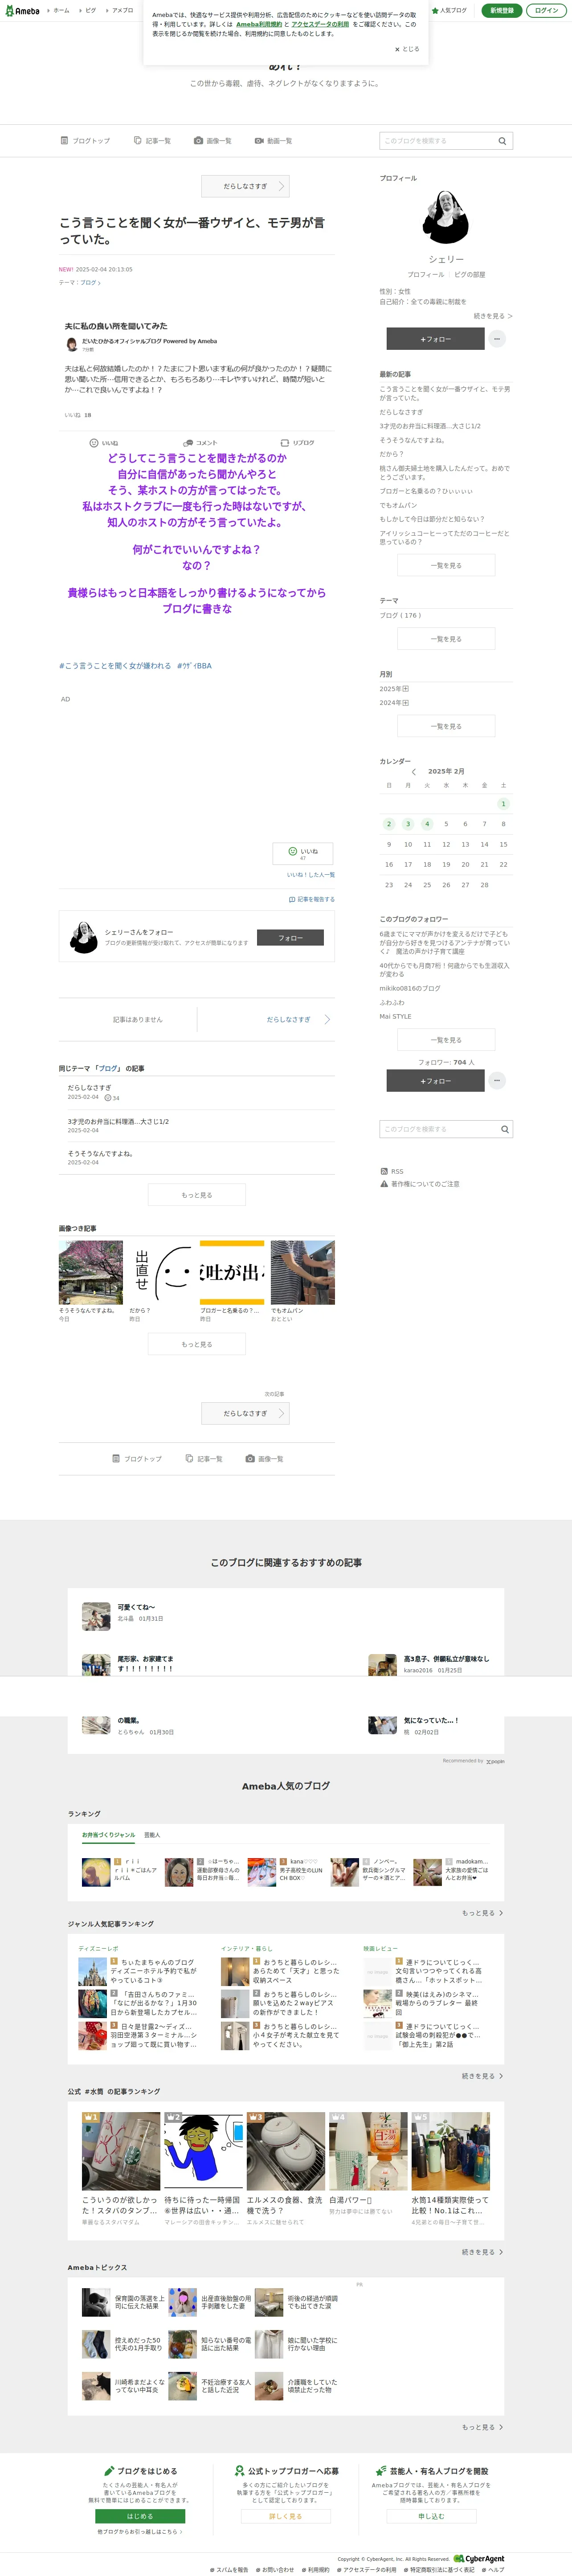Open ディズニーレポ genre link
Viewport: 572px width, 2576px height.
click(99, 1948)
